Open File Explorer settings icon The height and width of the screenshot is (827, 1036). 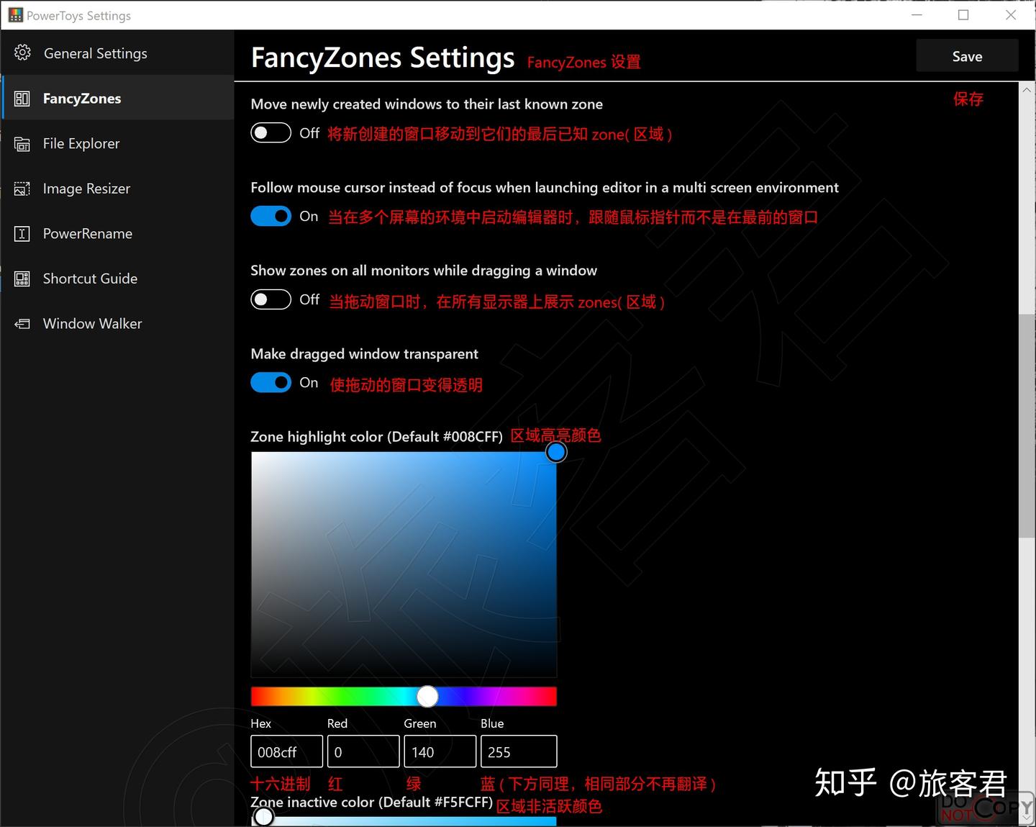[22, 143]
